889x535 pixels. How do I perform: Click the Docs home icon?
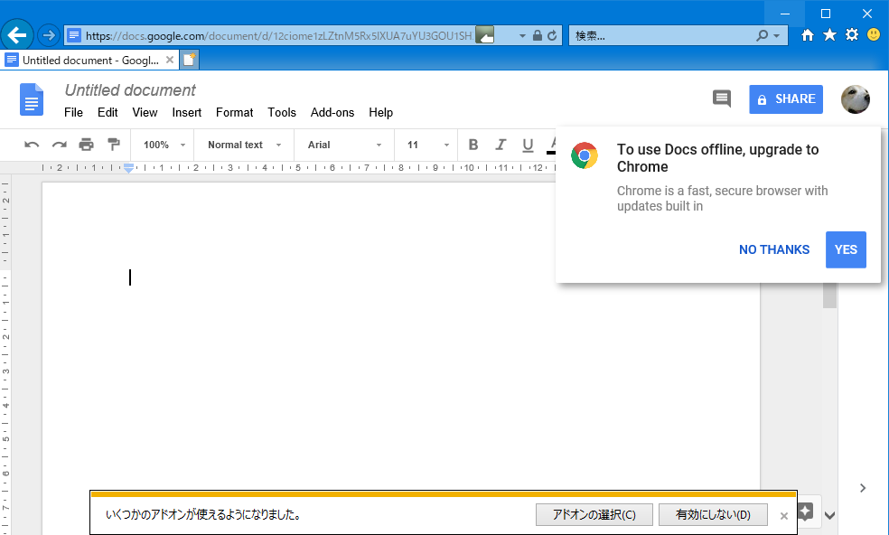[31, 99]
